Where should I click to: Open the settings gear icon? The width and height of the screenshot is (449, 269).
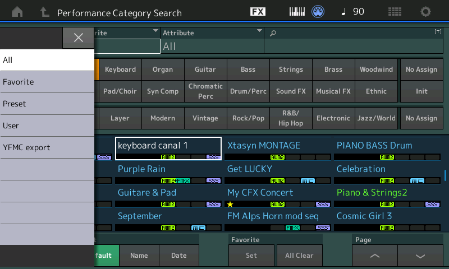(x=426, y=12)
